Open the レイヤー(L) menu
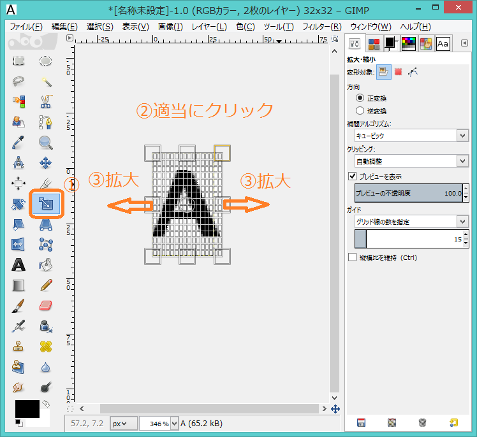The width and height of the screenshot is (477, 437). tap(209, 27)
